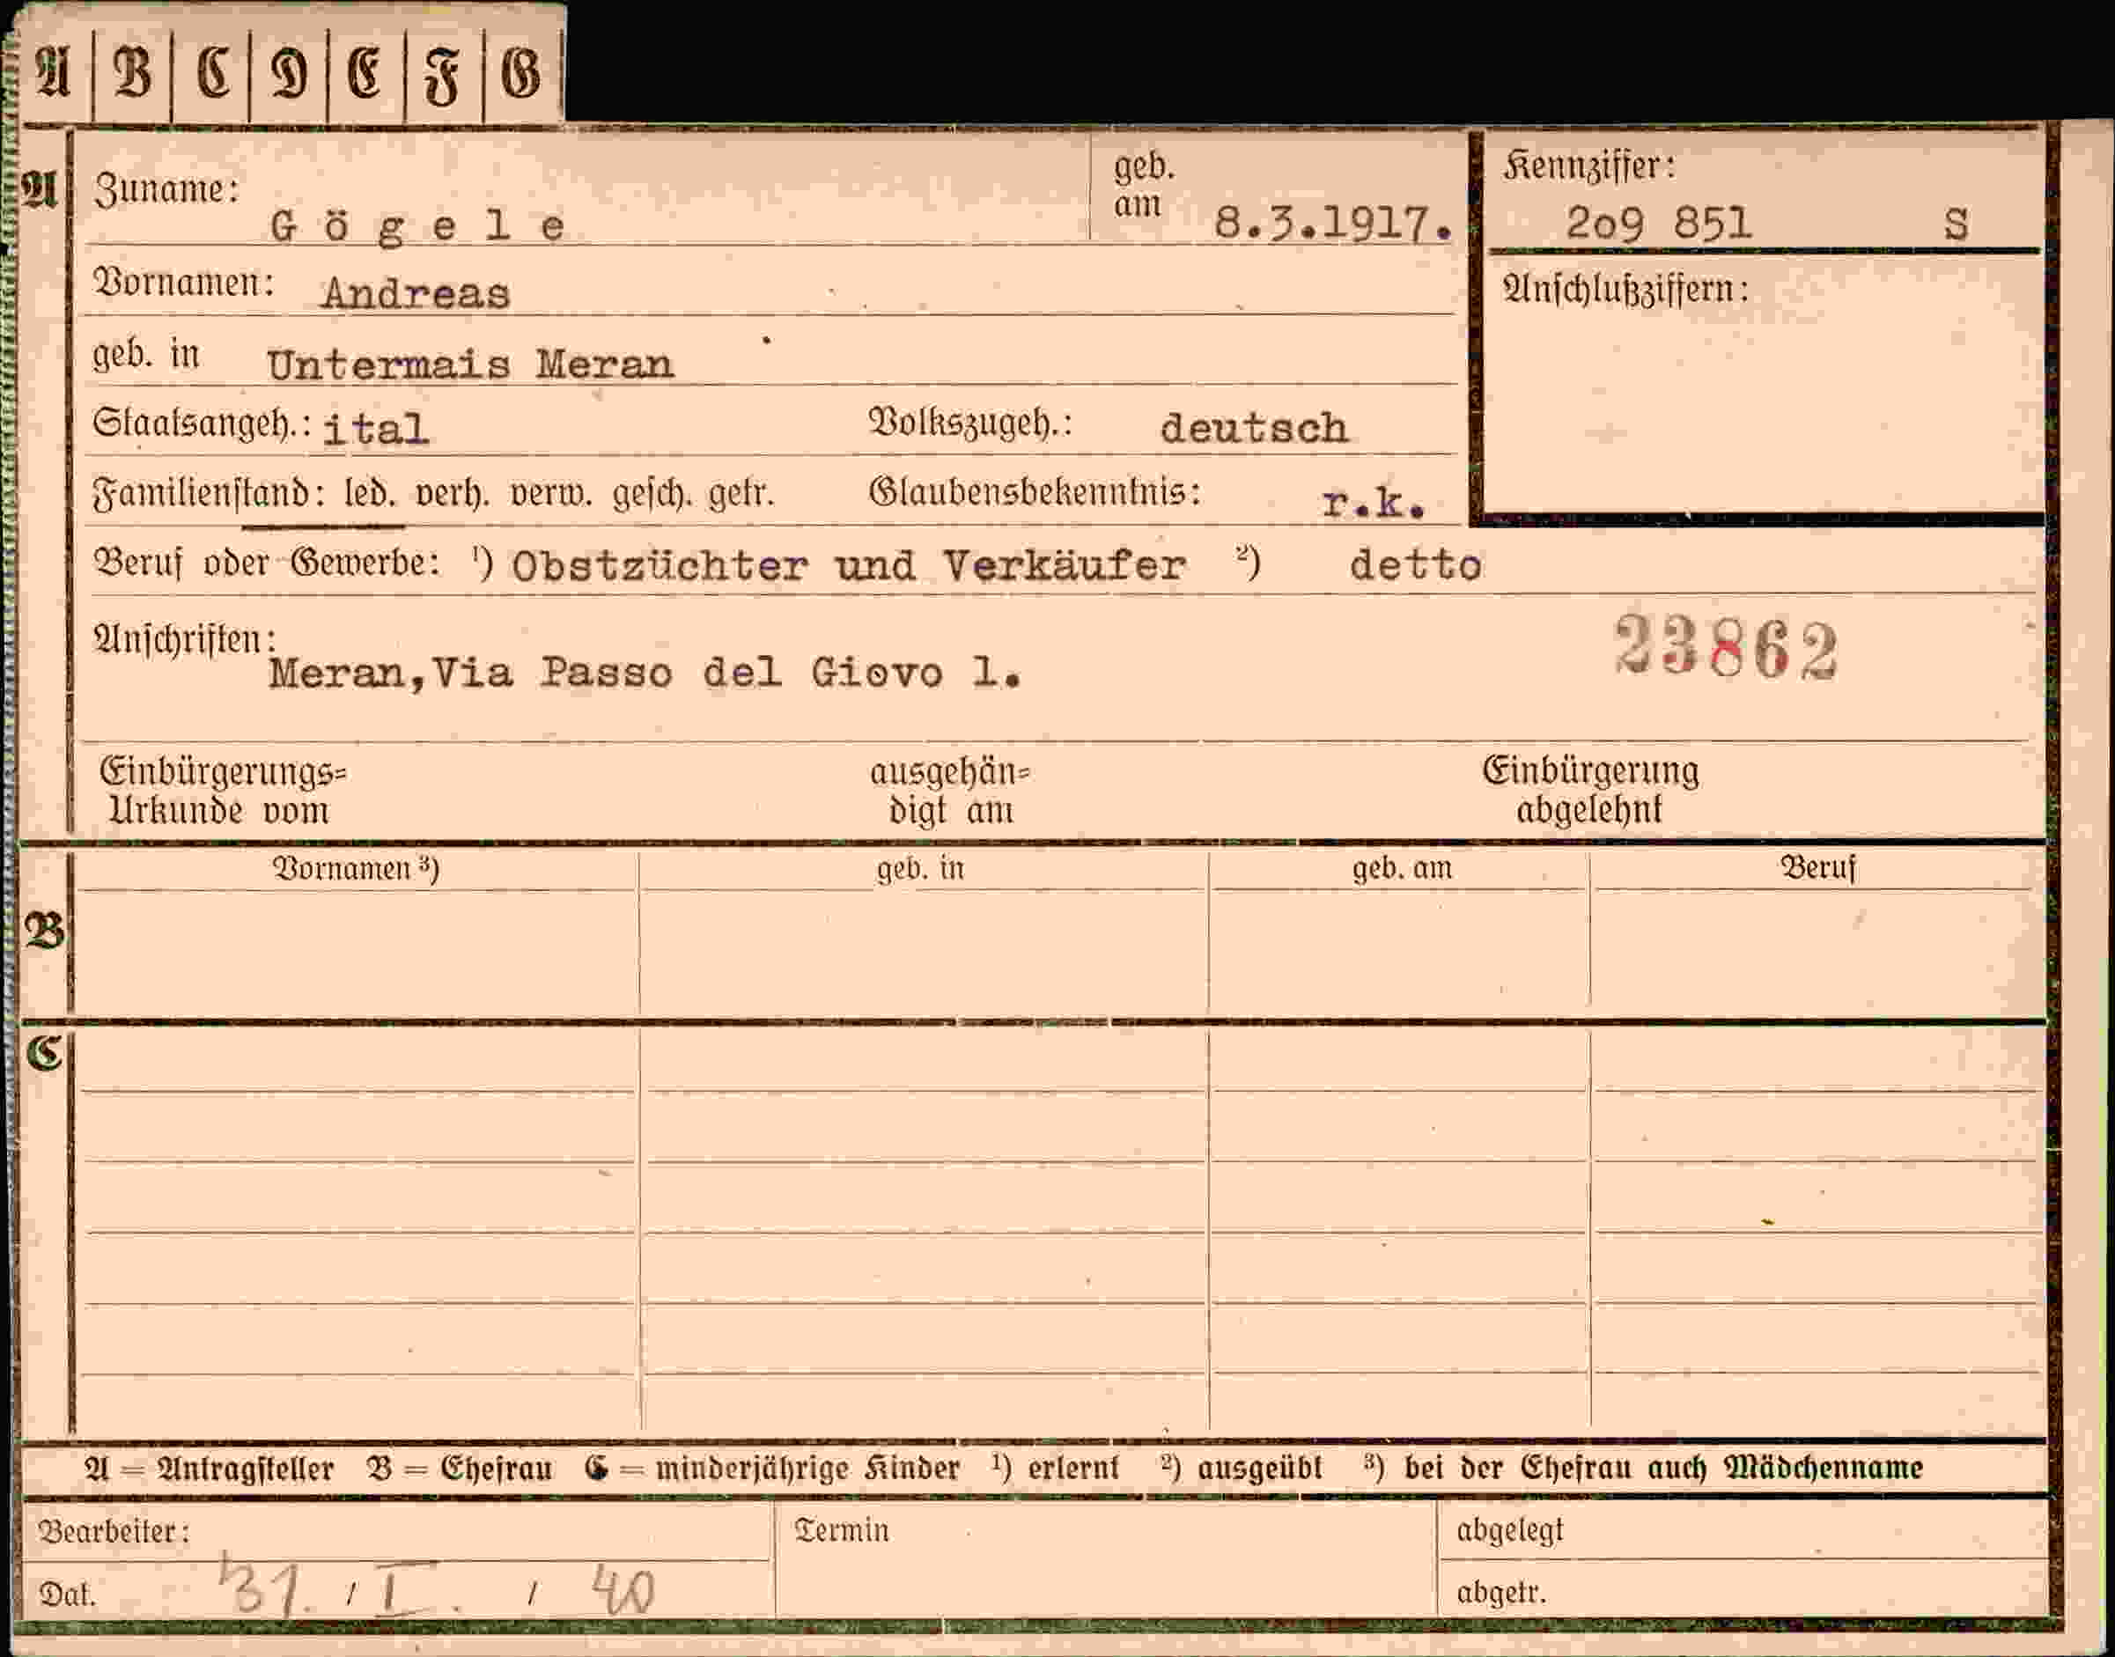The height and width of the screenshot is (1657, 2115).
Task: Click the stamped number '23862'
Action: (x=1726, y=647)
